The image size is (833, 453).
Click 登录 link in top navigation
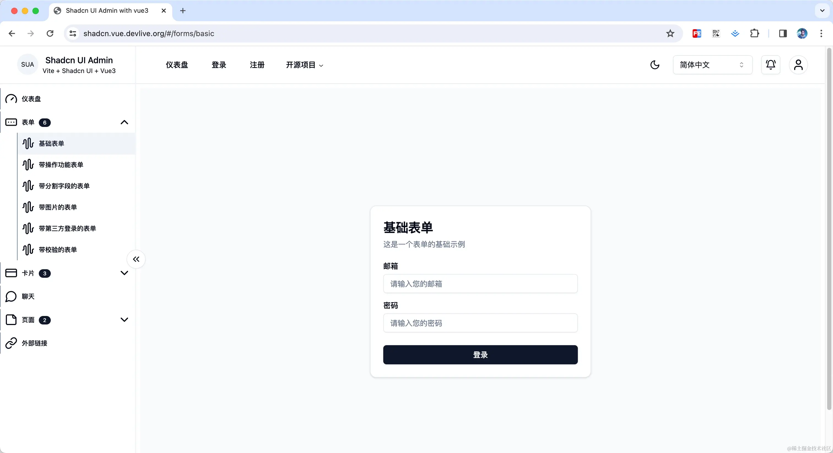(x=219, y=65)
